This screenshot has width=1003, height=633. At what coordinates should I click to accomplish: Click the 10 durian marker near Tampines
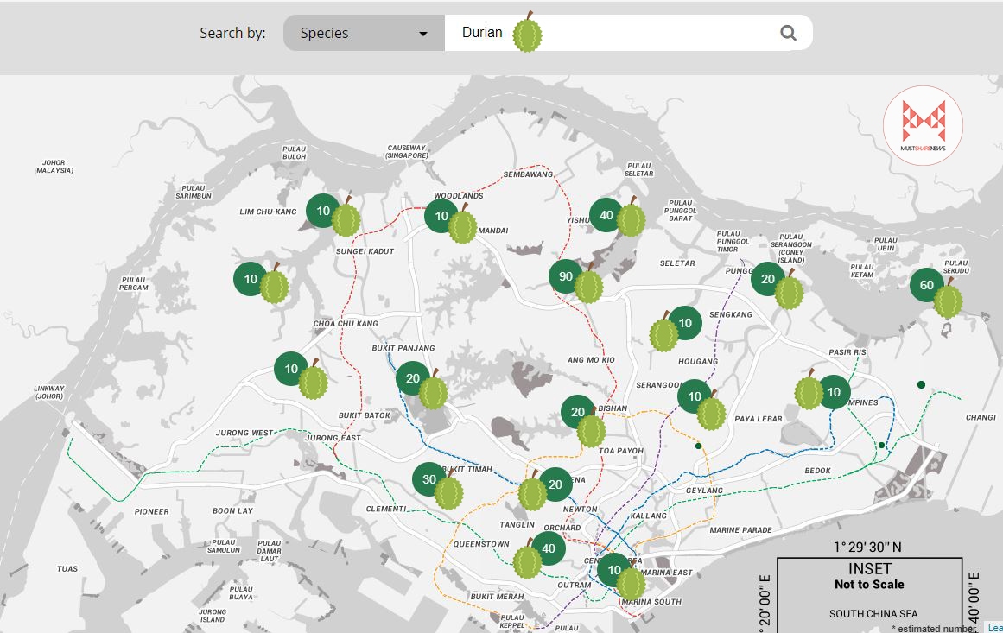[833, 392]
